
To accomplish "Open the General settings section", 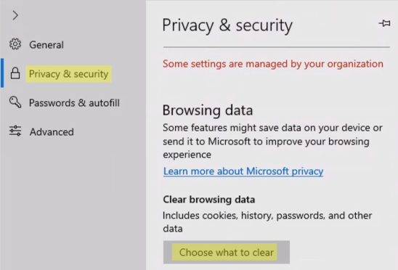I will tap(46, 45).
